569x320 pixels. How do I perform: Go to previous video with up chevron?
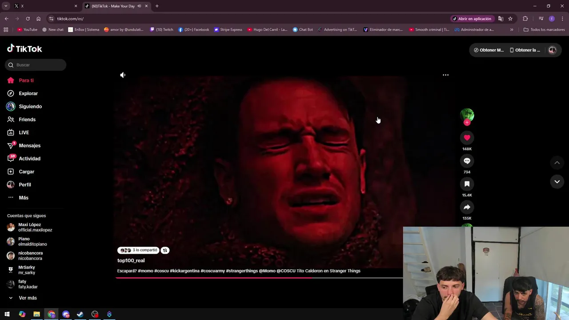[x=557, y=163]
